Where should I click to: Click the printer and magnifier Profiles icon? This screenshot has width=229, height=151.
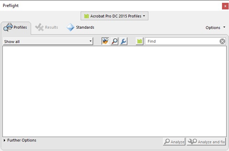coord(8,27)
